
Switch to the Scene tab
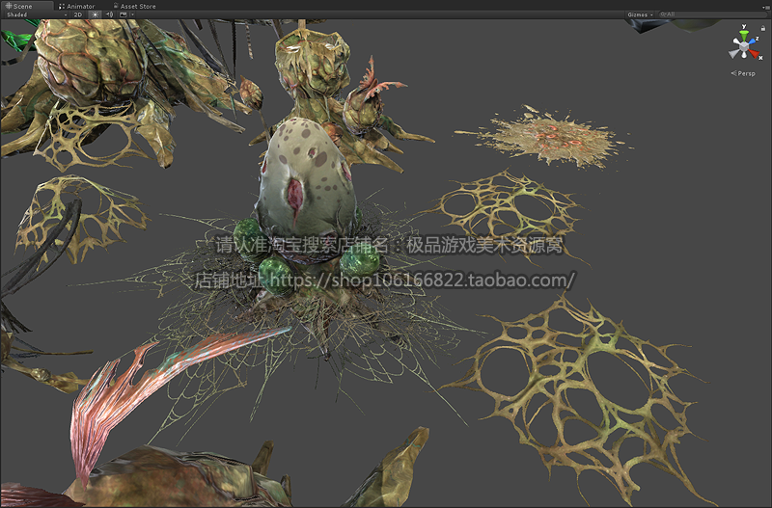click(x=26, y=6)
